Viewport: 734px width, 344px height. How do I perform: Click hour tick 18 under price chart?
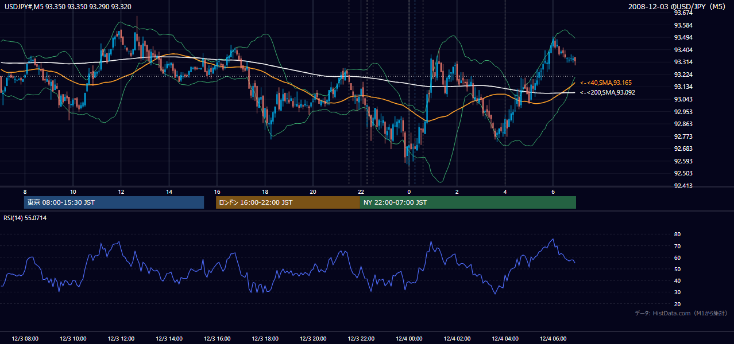[x=265, y=191]
